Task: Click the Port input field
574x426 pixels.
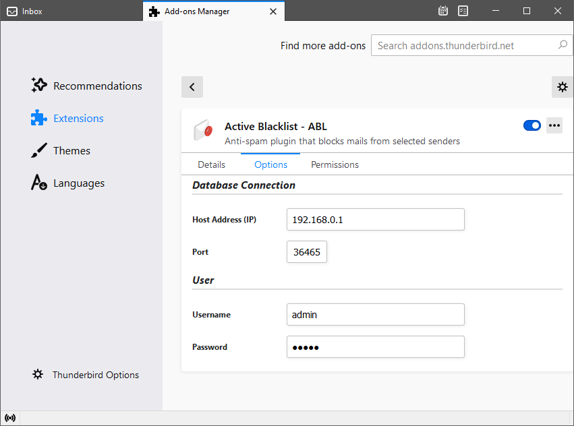Action: coord(307,252)
